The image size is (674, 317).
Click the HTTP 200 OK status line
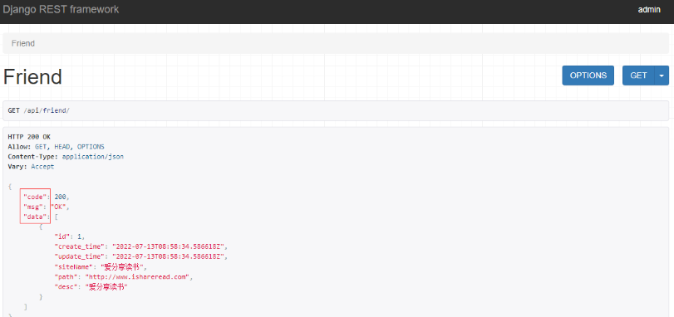point(29,137)
